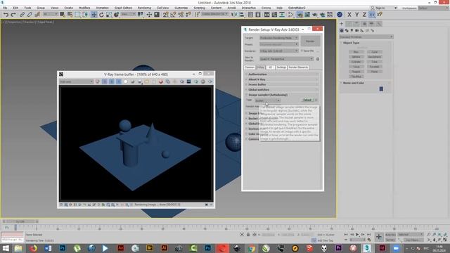Activate the Select and Rotate tool

pyautogui.click(x=101, y=15)
